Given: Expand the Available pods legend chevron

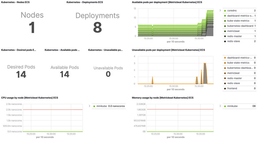Looking at the screenshot, I should (220, 11).
